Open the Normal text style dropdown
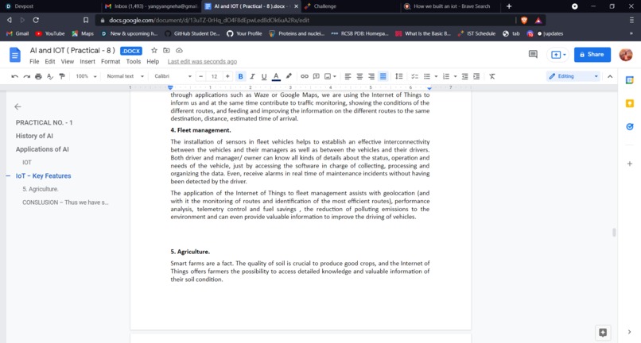Viewport: 641px width, 343px height. (x=125, y=76)
